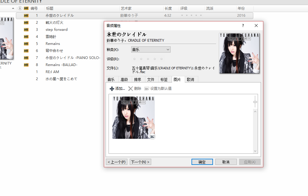Adjust the thumbnail size slider handle
This screenshot has height=196, width=308.
tap(255, 102)
